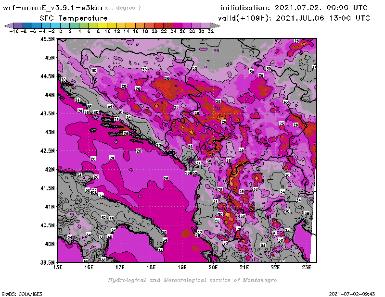Click the '45N' latitude axis label

[50, 58]
